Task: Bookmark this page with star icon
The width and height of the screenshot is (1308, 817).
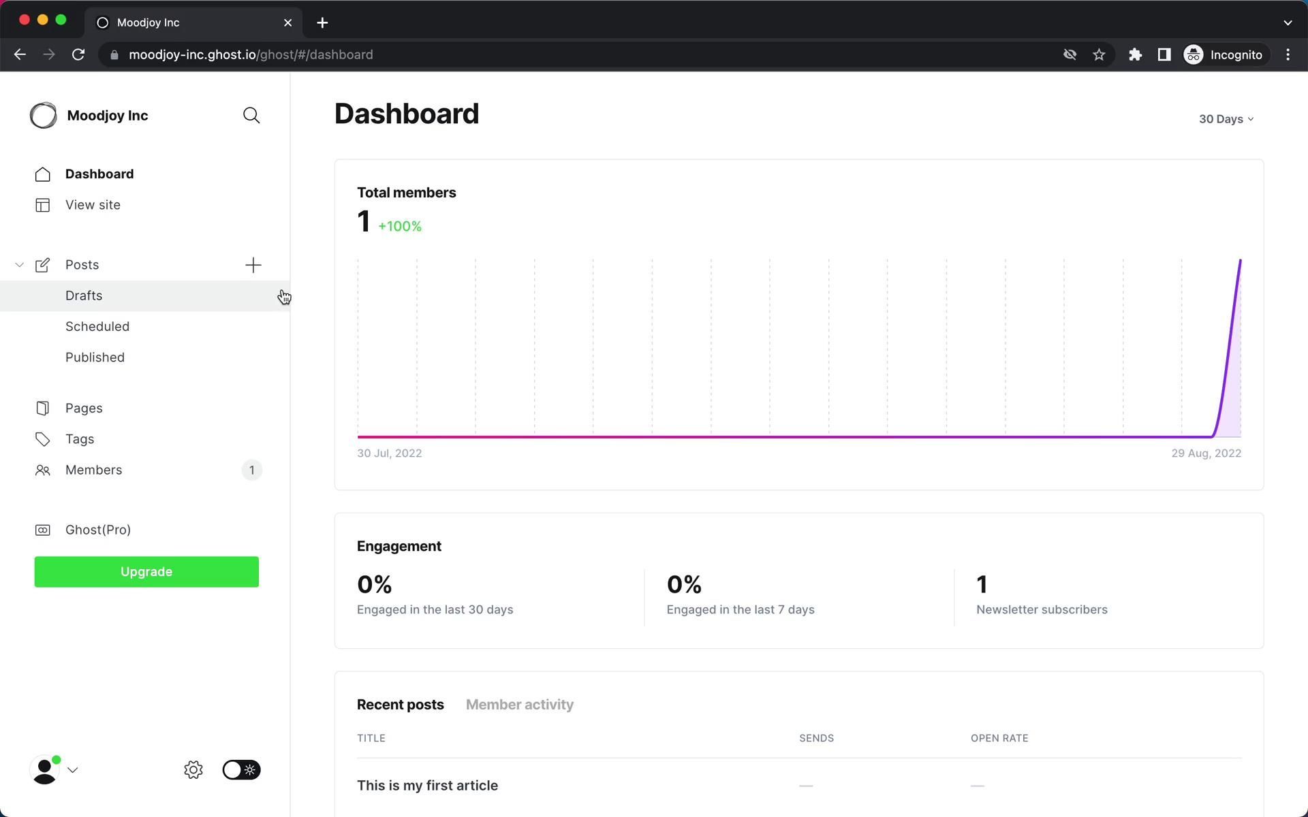Action: (x=1099, y=54)
